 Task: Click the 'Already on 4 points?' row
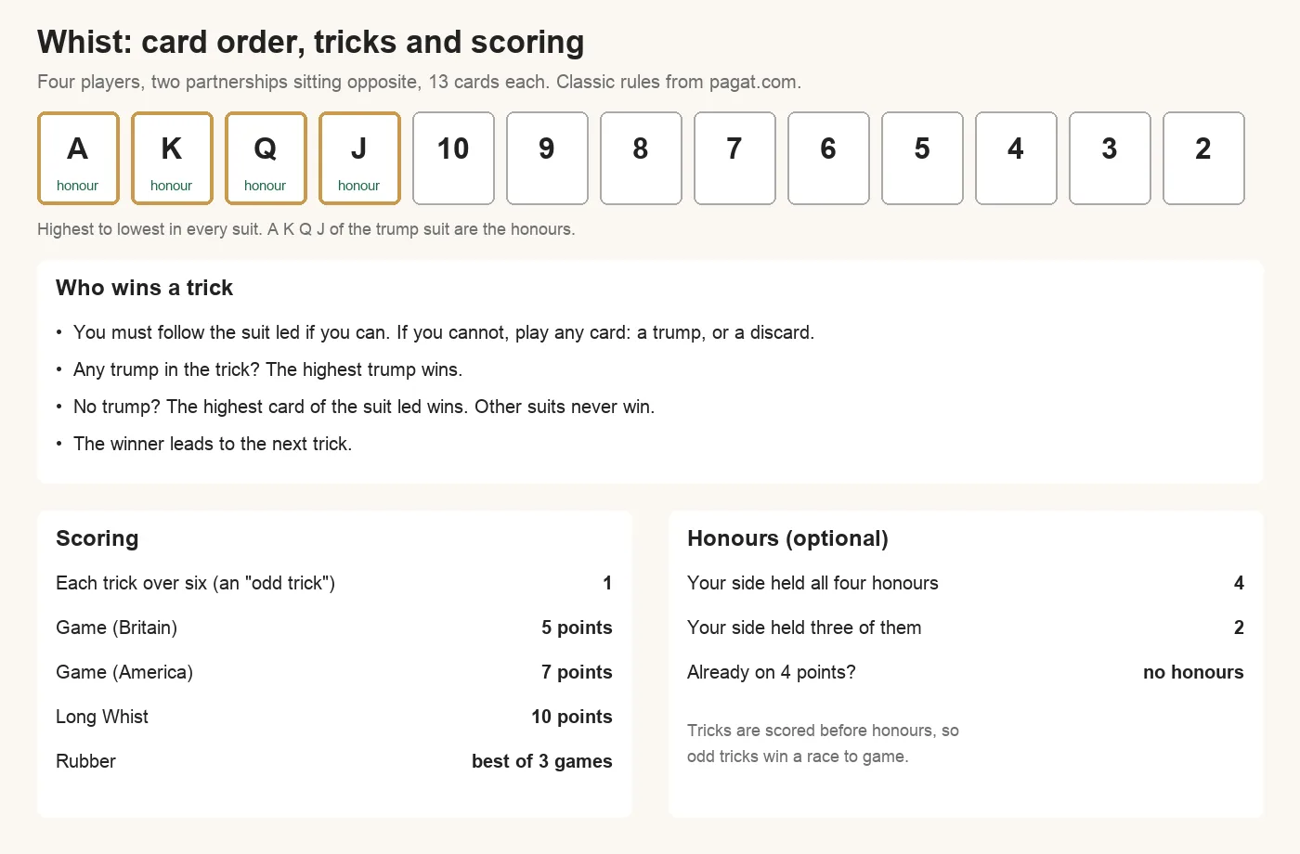966,672
